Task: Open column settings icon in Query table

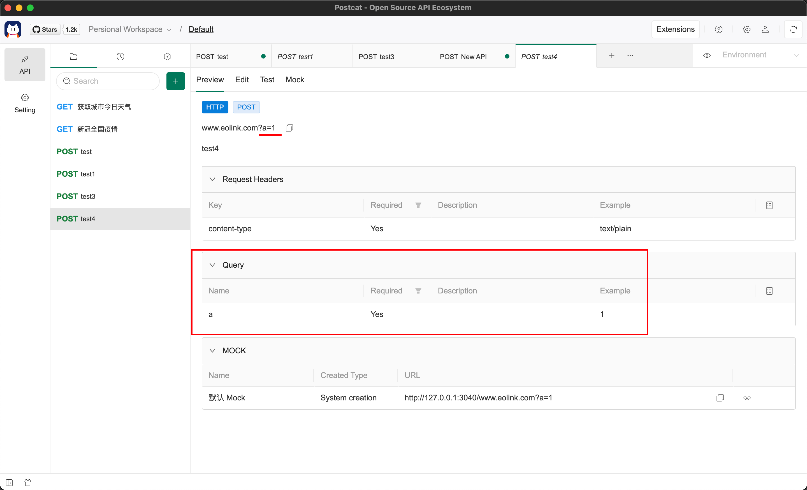Action: pos(769,291)
